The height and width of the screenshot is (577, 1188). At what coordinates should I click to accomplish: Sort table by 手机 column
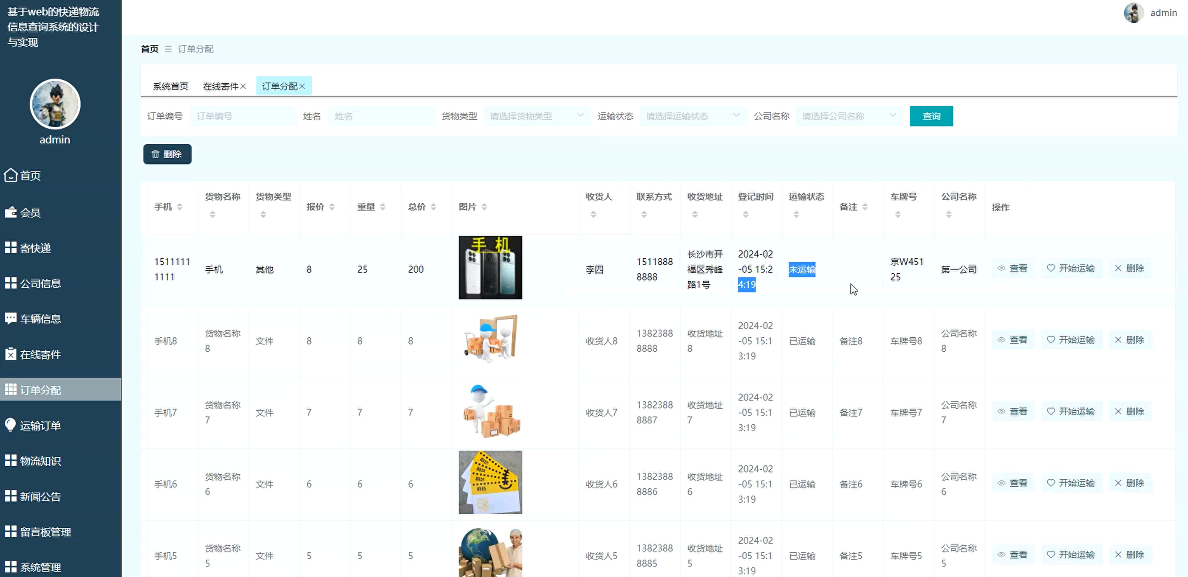tap(180, 207)
